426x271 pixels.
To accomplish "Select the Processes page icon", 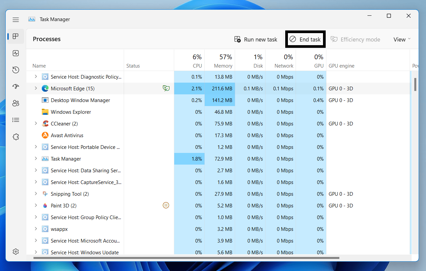I will (16, 36).
